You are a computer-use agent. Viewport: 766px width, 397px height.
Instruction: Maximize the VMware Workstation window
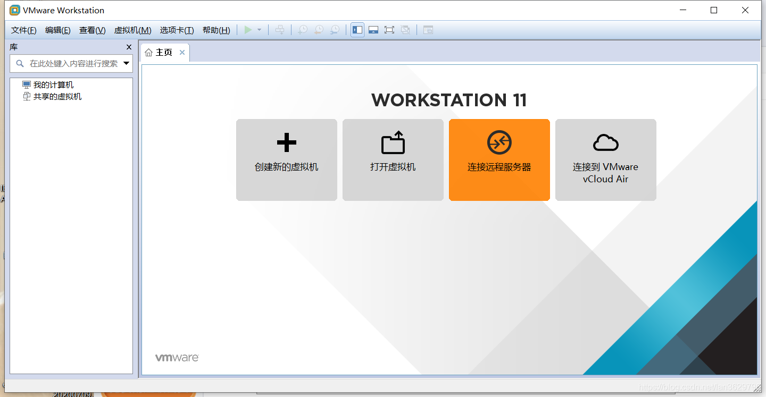714,10
